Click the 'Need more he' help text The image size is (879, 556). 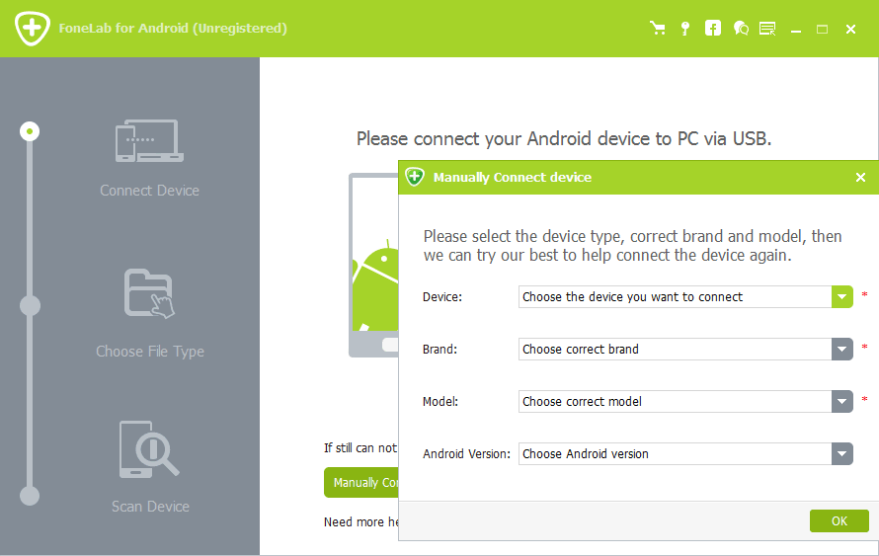(x=361, y=521)
